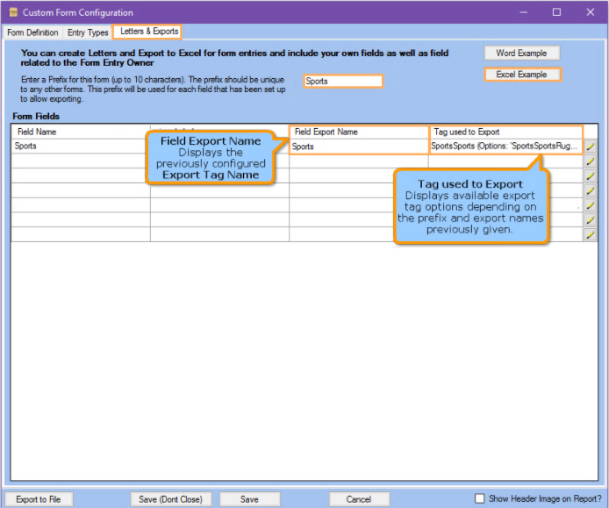Open the Word Example button
This screenshot has width=609, height=508.
pos(521,54)
